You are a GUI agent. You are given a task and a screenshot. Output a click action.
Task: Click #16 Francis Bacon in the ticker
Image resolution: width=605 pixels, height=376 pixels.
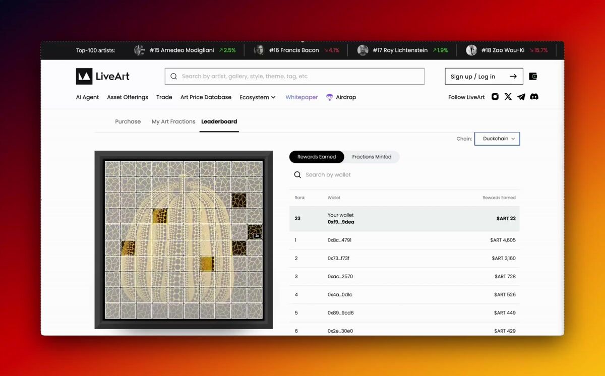(294, 50)
